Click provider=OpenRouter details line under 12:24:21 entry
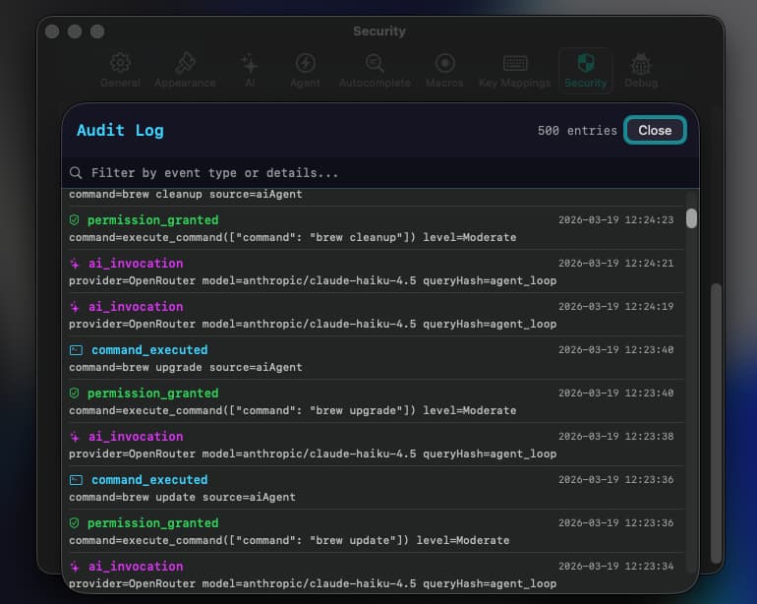Image resolution: width=757 pixels, height=604 pixels. point(313,281)
